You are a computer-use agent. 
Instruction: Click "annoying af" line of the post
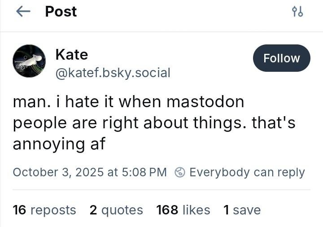59,144
